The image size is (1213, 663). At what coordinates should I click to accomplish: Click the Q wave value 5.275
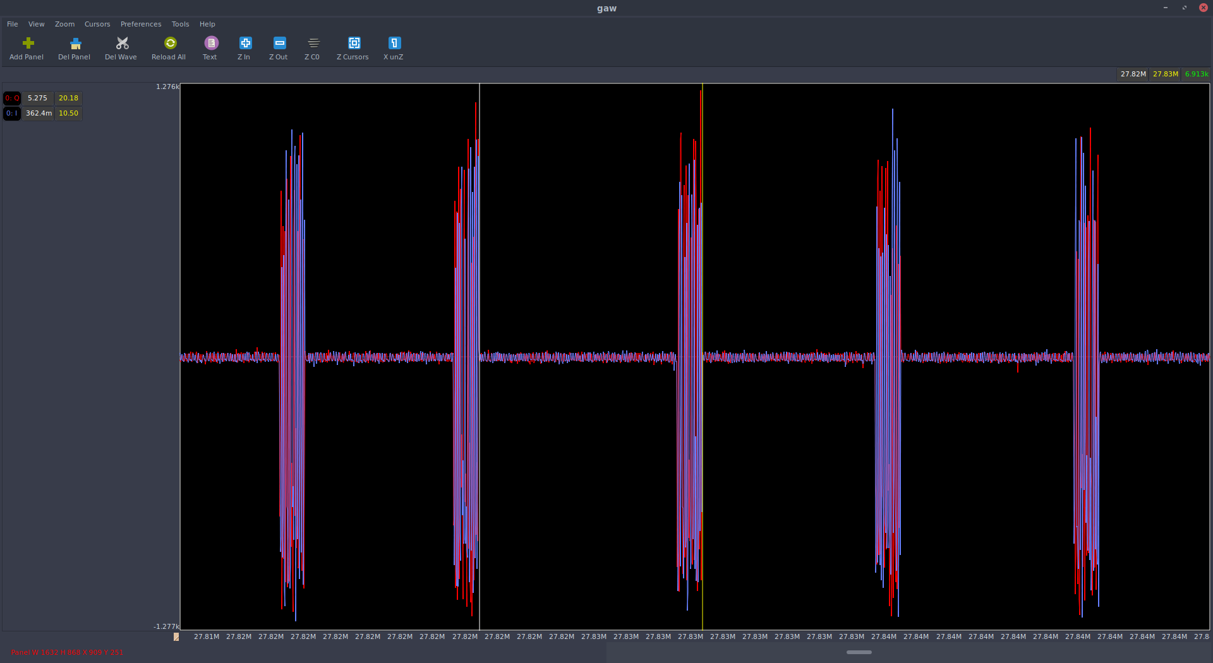point(38,98)
